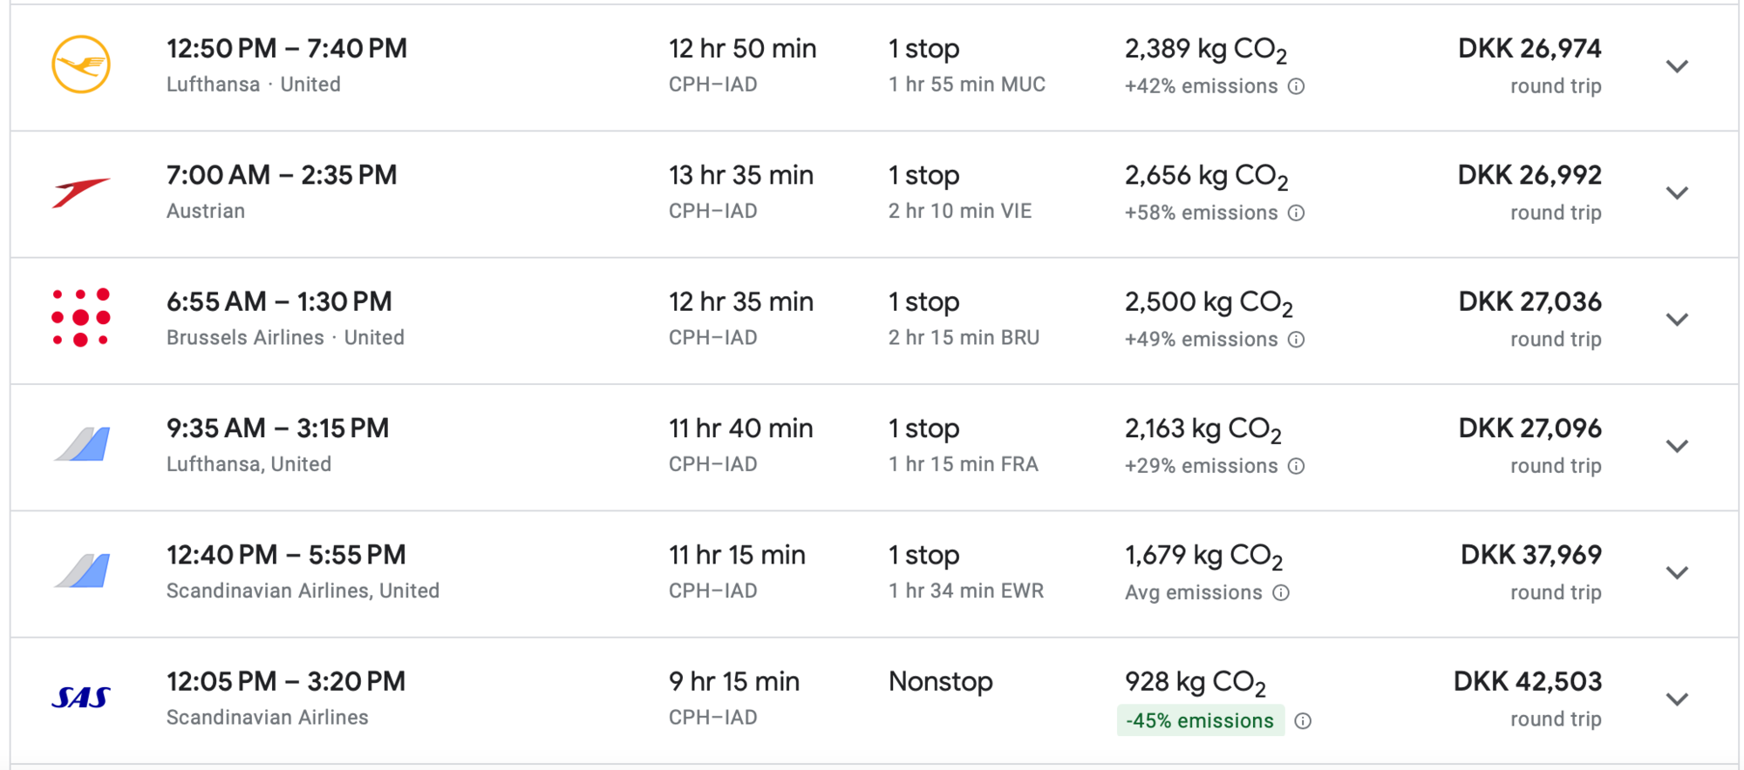Click the green -45% emissions badge
1744x770 pixels.
1200,720
